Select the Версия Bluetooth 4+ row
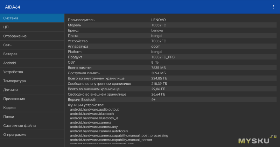This screenshot has height=147, width=280. tap(172, 100)
